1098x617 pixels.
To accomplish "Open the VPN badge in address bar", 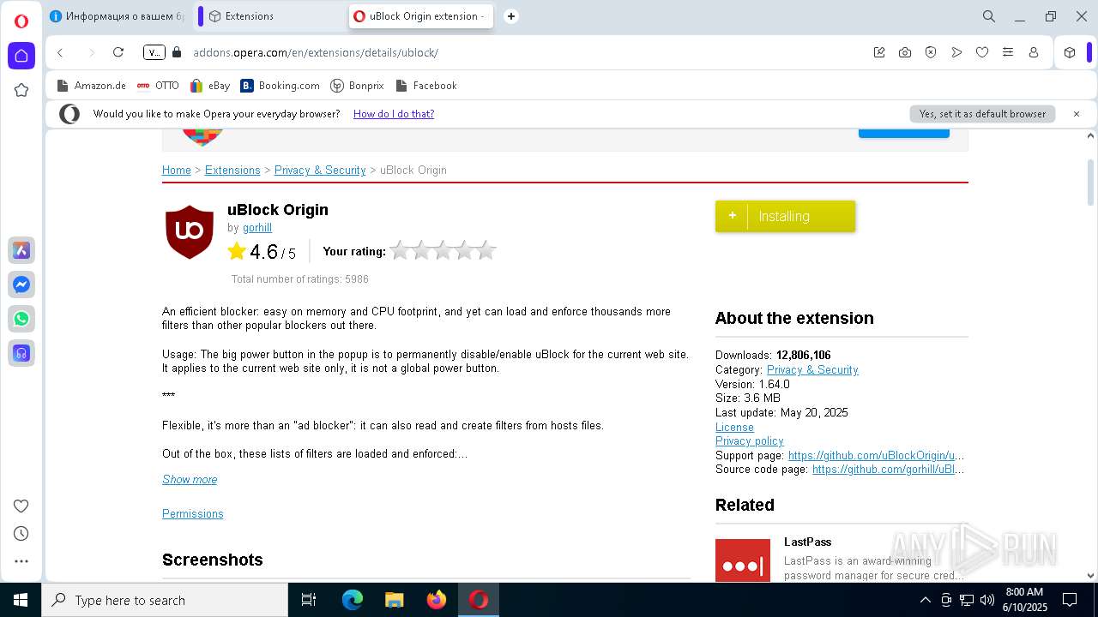I will click(x=154, y=52).
